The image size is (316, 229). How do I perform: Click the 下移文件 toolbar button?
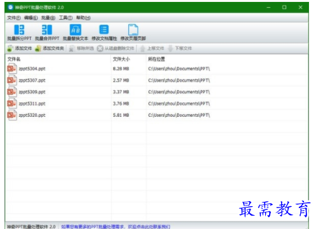pos(180,48)
